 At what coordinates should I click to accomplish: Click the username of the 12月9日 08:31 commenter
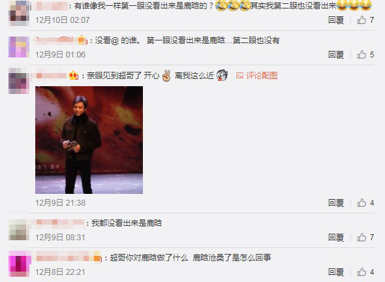point(60,223)
